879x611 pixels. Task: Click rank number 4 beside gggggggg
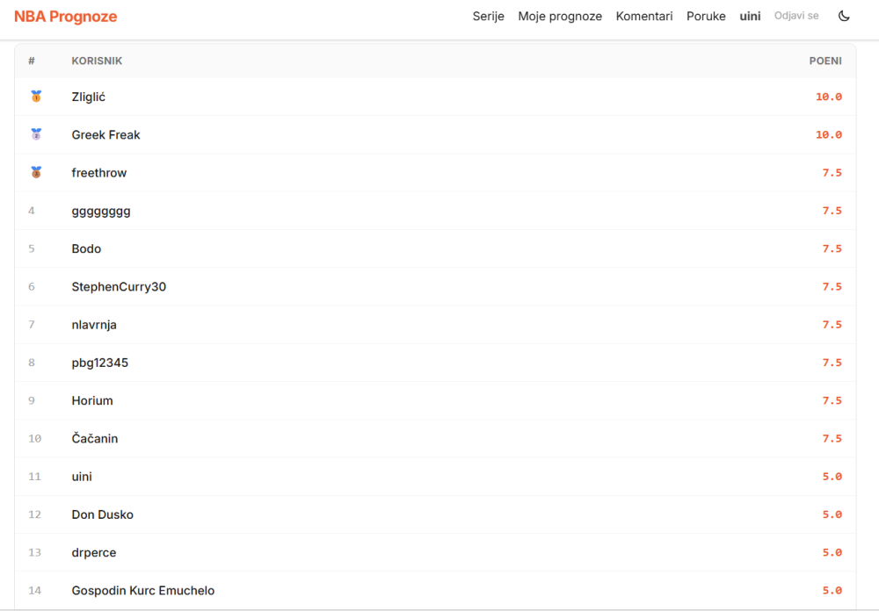point(32,212)
